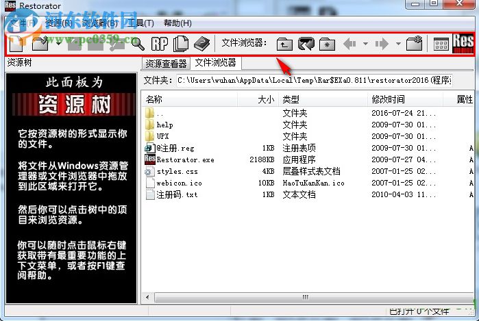Screen dimensions: 479x321
Task: Select the 注册码.txt file icon
Action: [x=150, y=194]
